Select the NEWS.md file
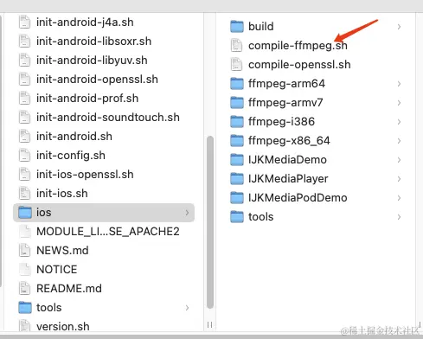The width and height of the screenshot is (423, 339). [x=62, y=250]
